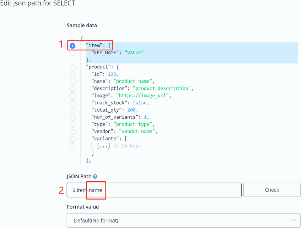
Task: Pick the "variants" array radio button
Action: pyautogui.click(x=72, y=139)
